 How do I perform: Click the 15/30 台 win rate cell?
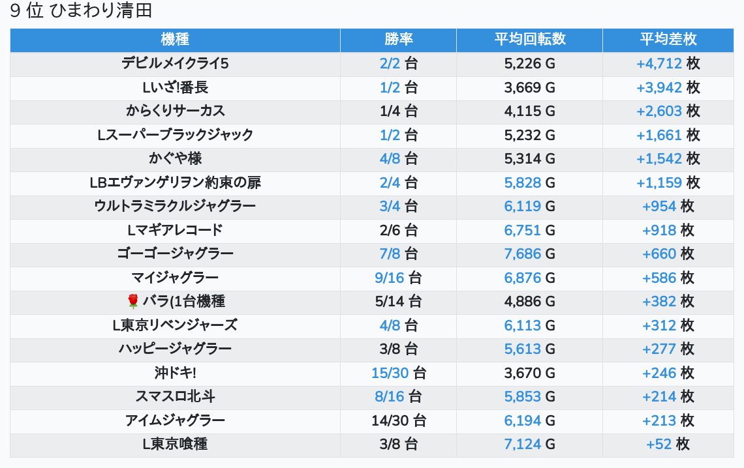point(398,373)
